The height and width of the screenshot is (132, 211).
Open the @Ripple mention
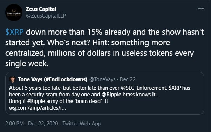111,95
